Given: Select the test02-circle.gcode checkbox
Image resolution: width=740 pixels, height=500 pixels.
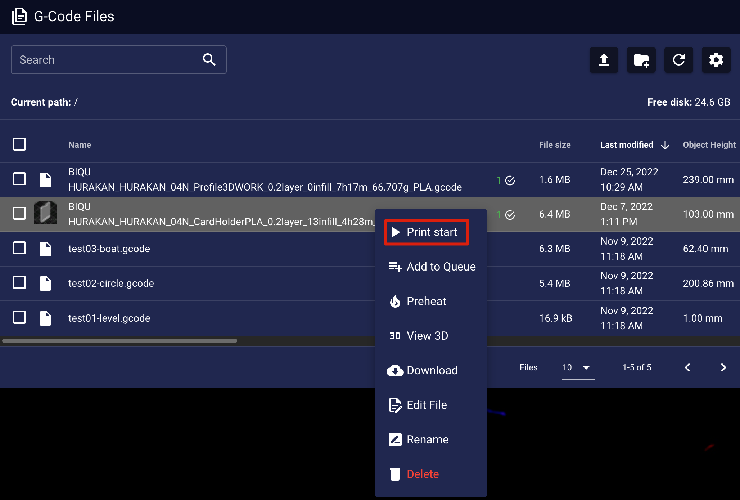Looking at the screenshot, I should click(19, 283).
